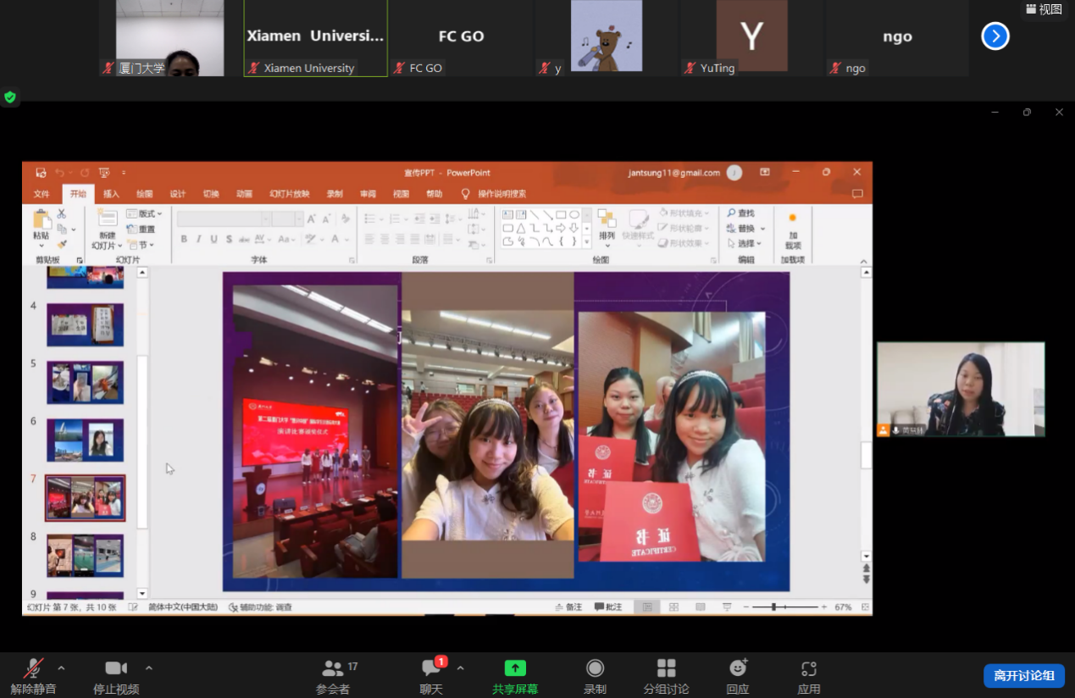Screen dimensions: 1075x698
Task: Expand audio options arrow beside microphone
Action: click(61, 668)
